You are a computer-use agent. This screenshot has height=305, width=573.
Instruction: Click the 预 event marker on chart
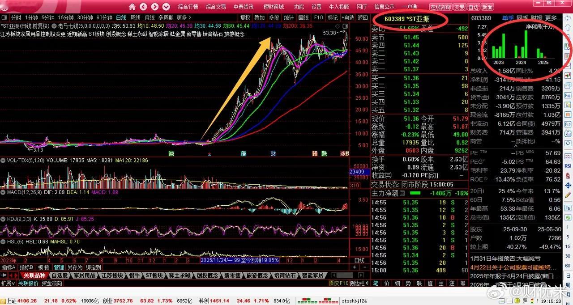(x=315, y=153)
